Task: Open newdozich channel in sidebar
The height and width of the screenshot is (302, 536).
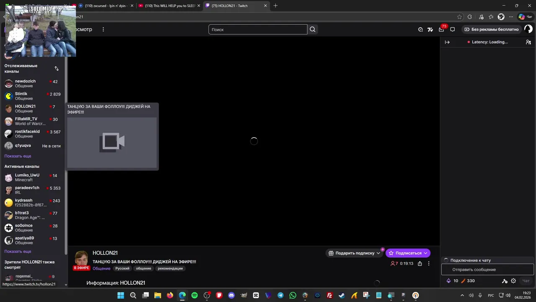Action: click(33, 83)
